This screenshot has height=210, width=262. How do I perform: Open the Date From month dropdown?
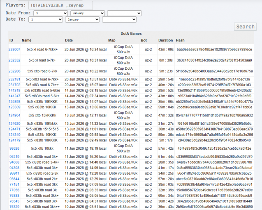[x=88, y=13]
